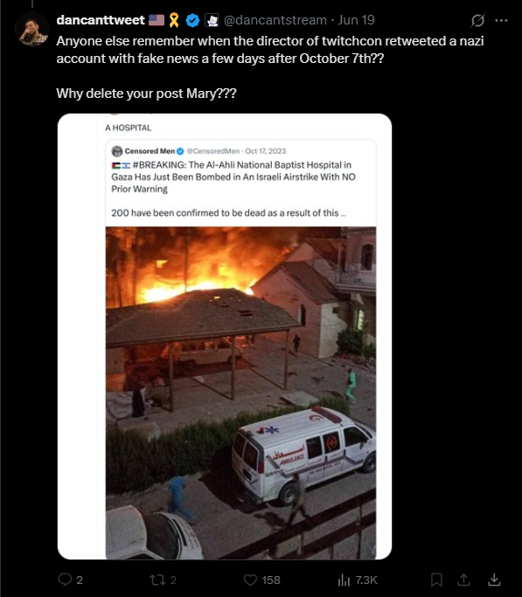Viewport: 522px width, 597px height.
Task: Open the share upload icon
Action: coord(463,580)
